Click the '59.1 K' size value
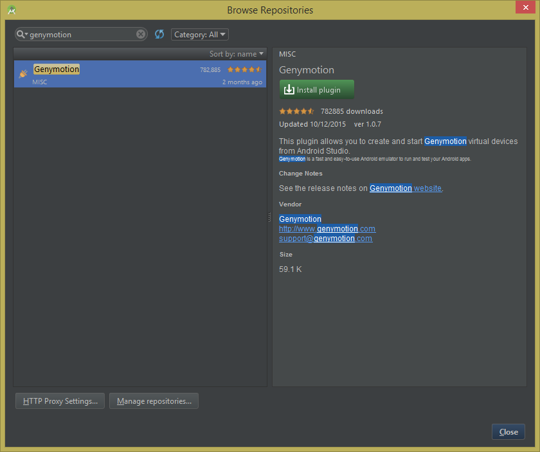The image size is (540, 452). point(291,269)
